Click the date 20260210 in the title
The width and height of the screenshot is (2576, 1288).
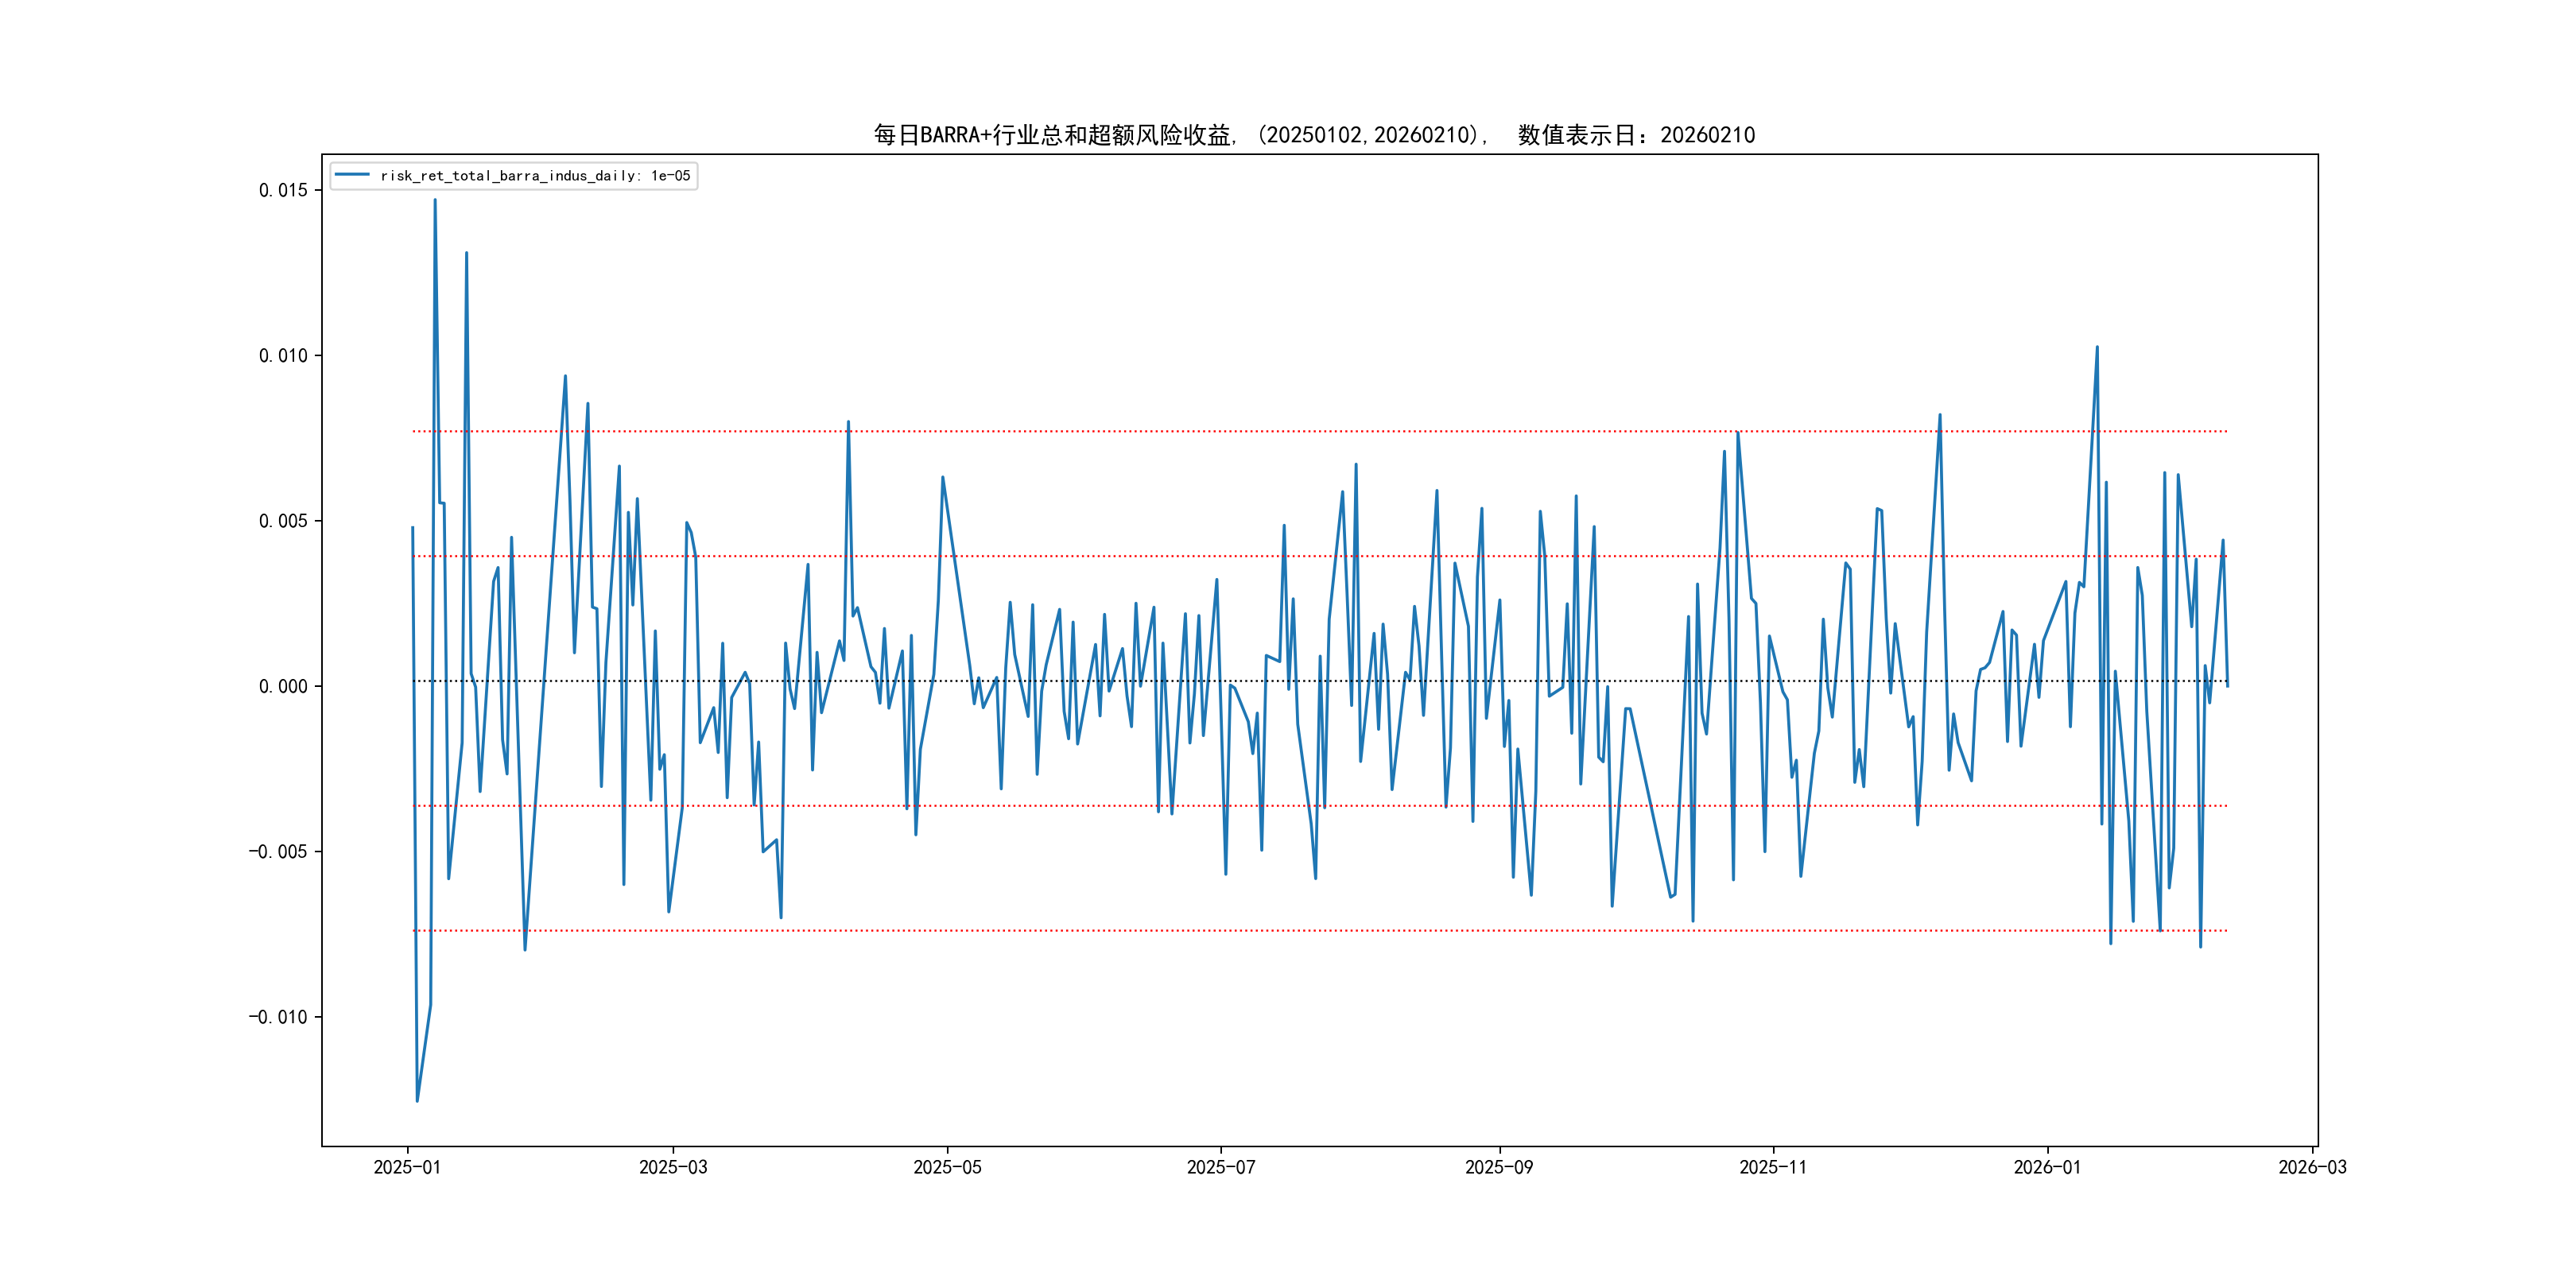pyautogui.click(x=1707, y=135)
